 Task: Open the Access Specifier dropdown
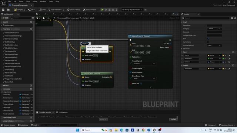point(214,45)
